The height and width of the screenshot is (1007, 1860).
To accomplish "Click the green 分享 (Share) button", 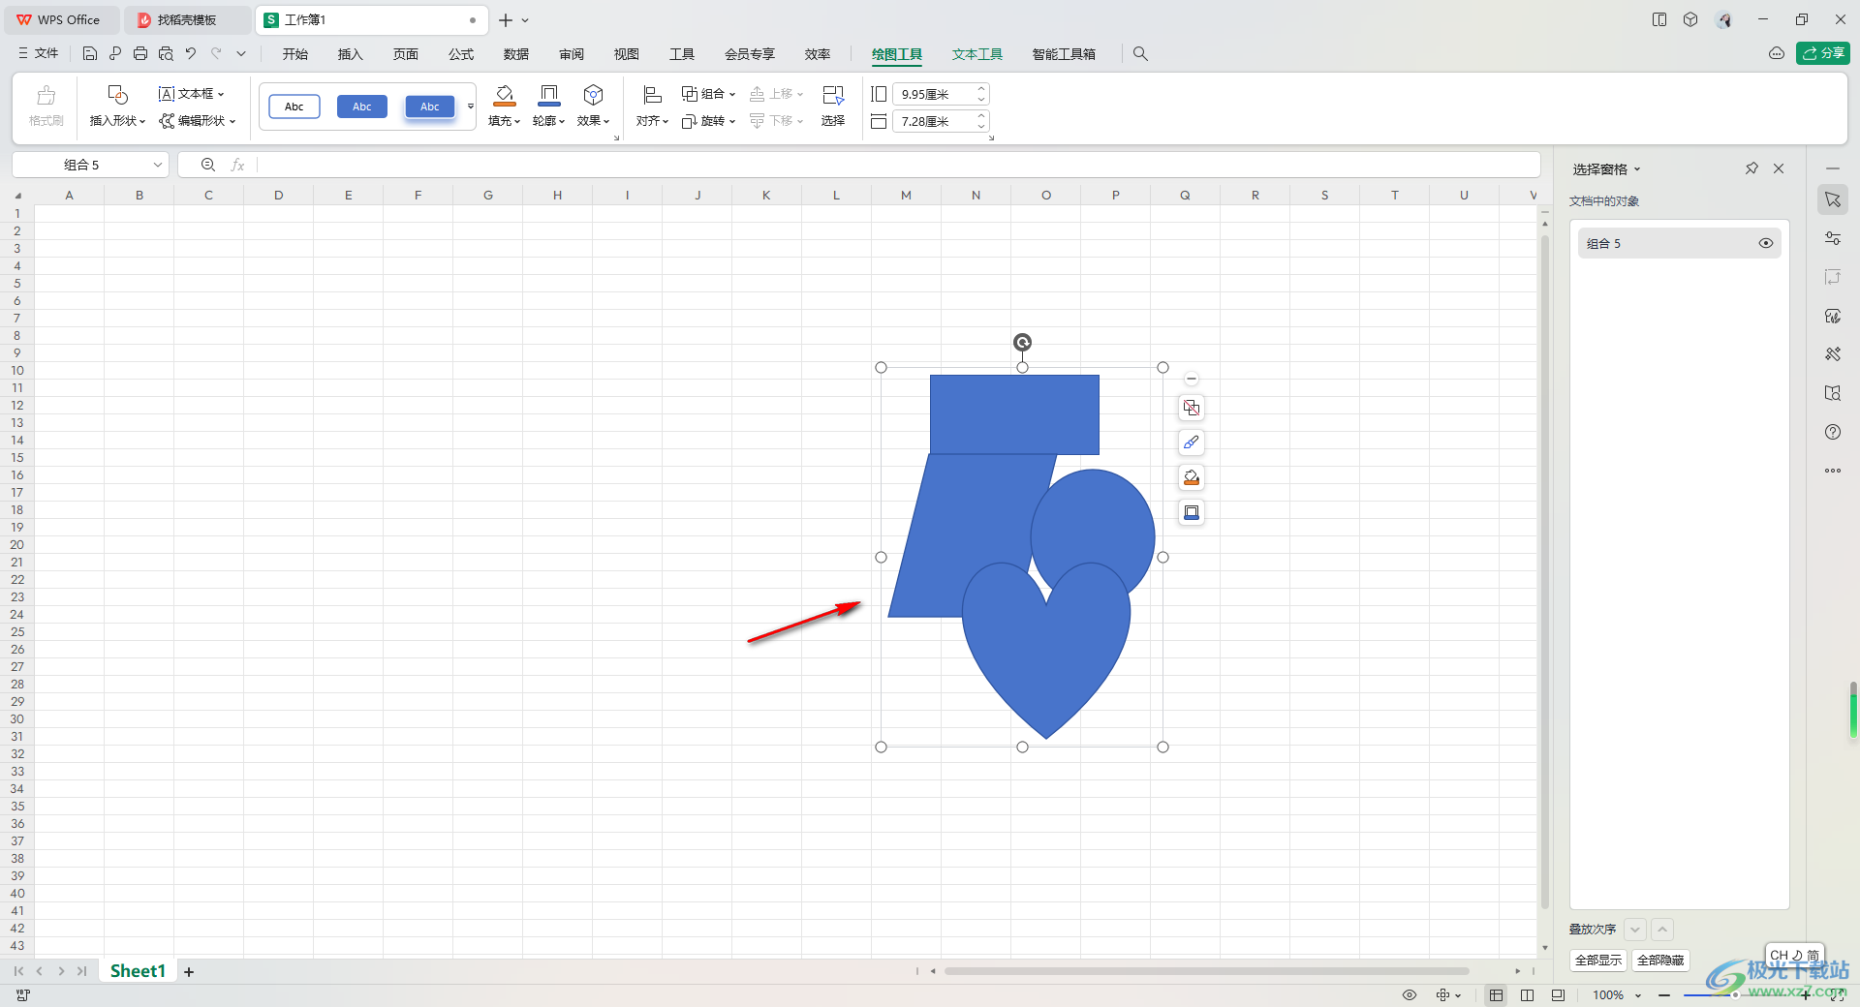I will tap(1823, 53).
